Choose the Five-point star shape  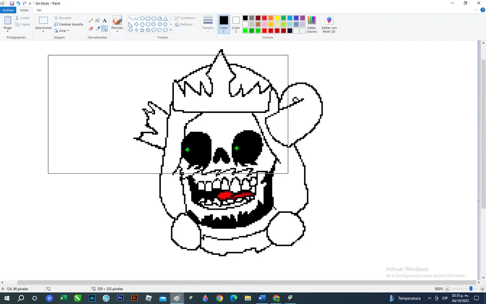[142, 30]
